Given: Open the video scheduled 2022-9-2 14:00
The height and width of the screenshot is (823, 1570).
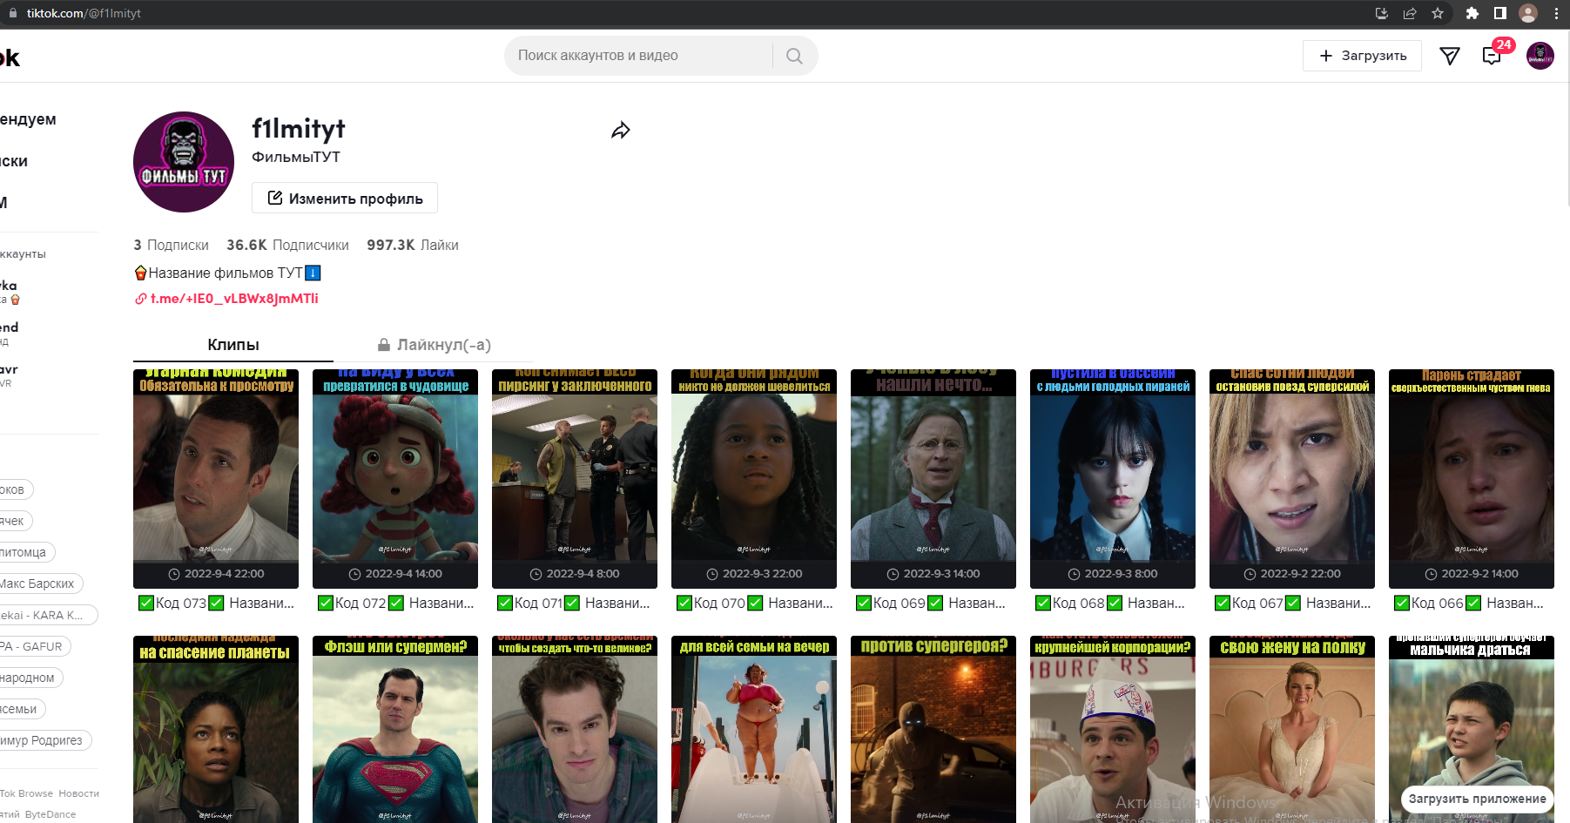Looking at the screenshot, I should [x=1472, y=479].
